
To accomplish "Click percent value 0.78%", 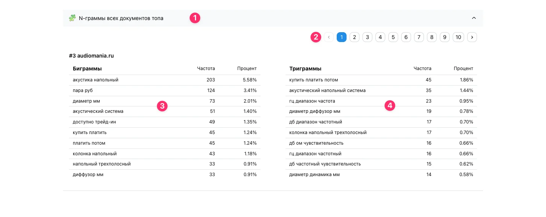I will (x=466, y=111).
